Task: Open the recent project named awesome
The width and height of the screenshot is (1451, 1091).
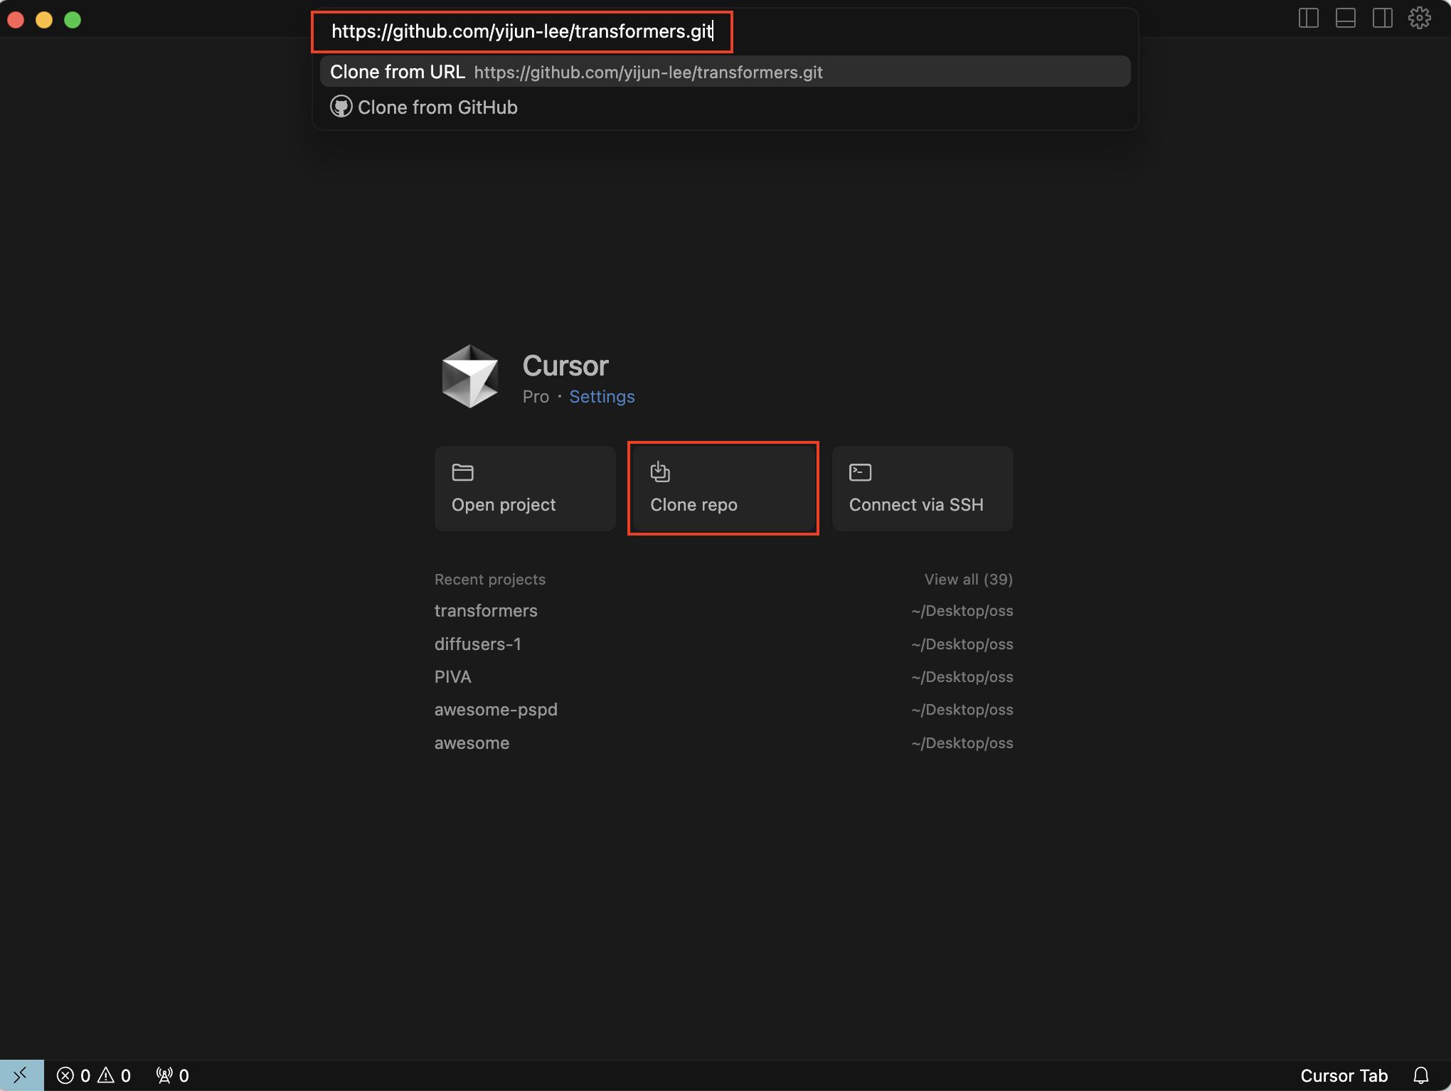Action: tap(723, 743)
